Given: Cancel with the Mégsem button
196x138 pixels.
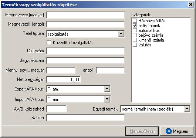Looking at the screenshot, I should tap(177, 131).
